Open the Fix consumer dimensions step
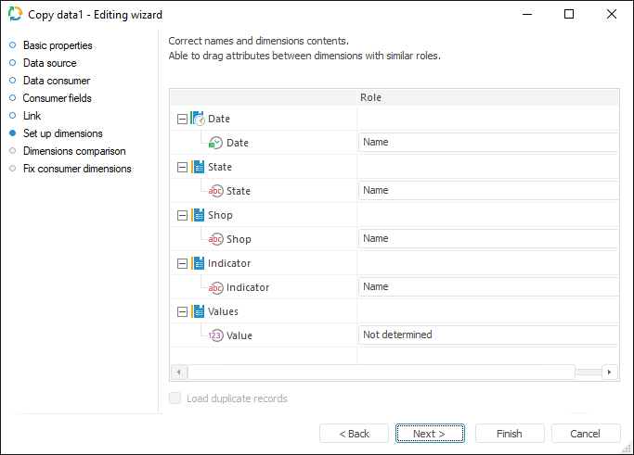 tap(77, 169)
